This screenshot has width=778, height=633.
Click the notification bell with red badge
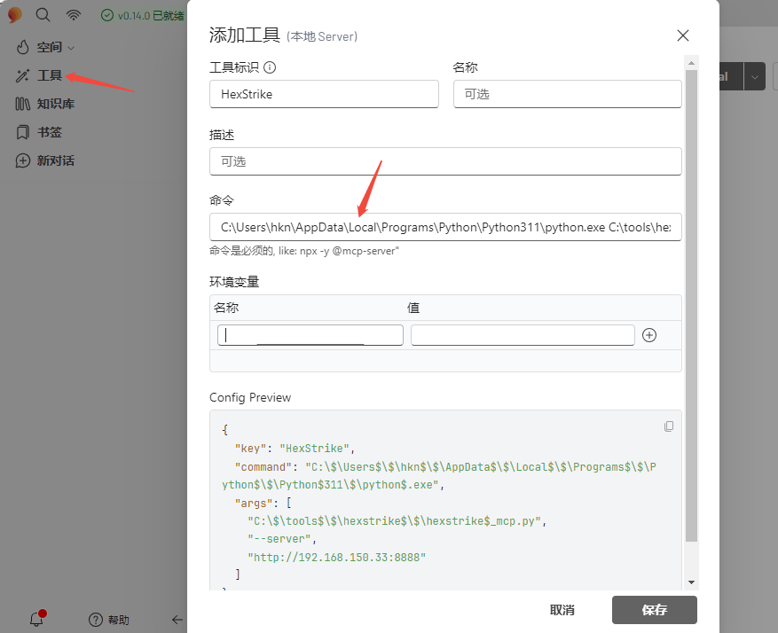(x=35, y=618)
